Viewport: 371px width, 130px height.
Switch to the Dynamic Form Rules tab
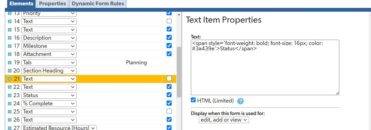pos(98,4)
